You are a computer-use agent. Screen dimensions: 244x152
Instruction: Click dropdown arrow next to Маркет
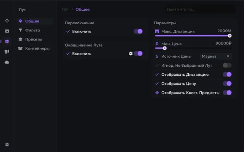228,56
